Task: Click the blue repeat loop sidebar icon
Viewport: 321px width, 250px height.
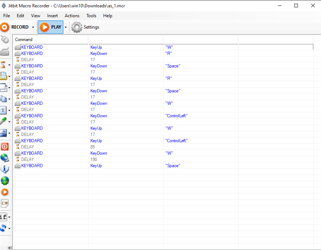Action: click(x=3, y=228)
